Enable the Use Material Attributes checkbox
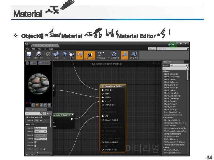The width and height of the screenshot is (214, 160). (35, 145)
